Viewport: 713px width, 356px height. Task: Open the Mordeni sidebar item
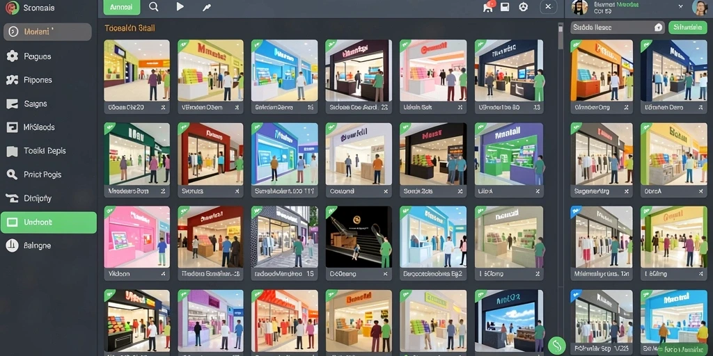pyautogui.click(x=48, y=32)
